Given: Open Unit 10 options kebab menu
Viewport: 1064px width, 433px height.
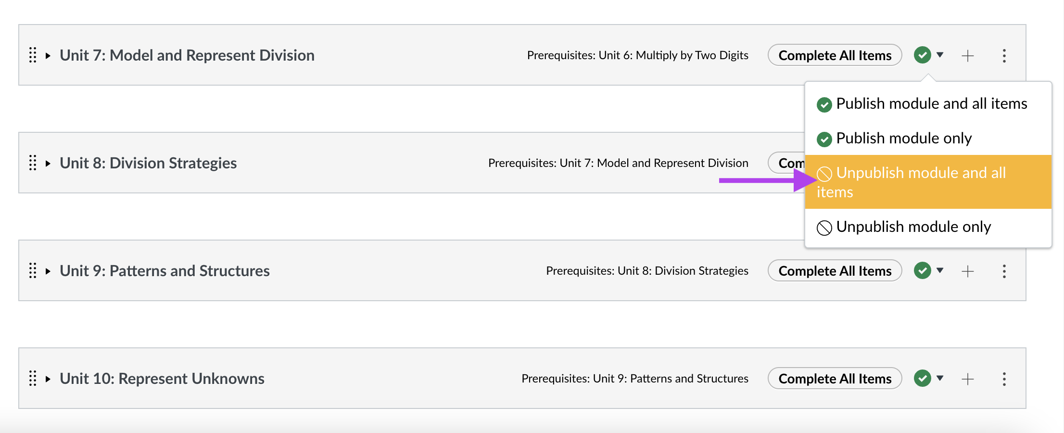Looking at the screenshot, I should (x=1004, y=379).
